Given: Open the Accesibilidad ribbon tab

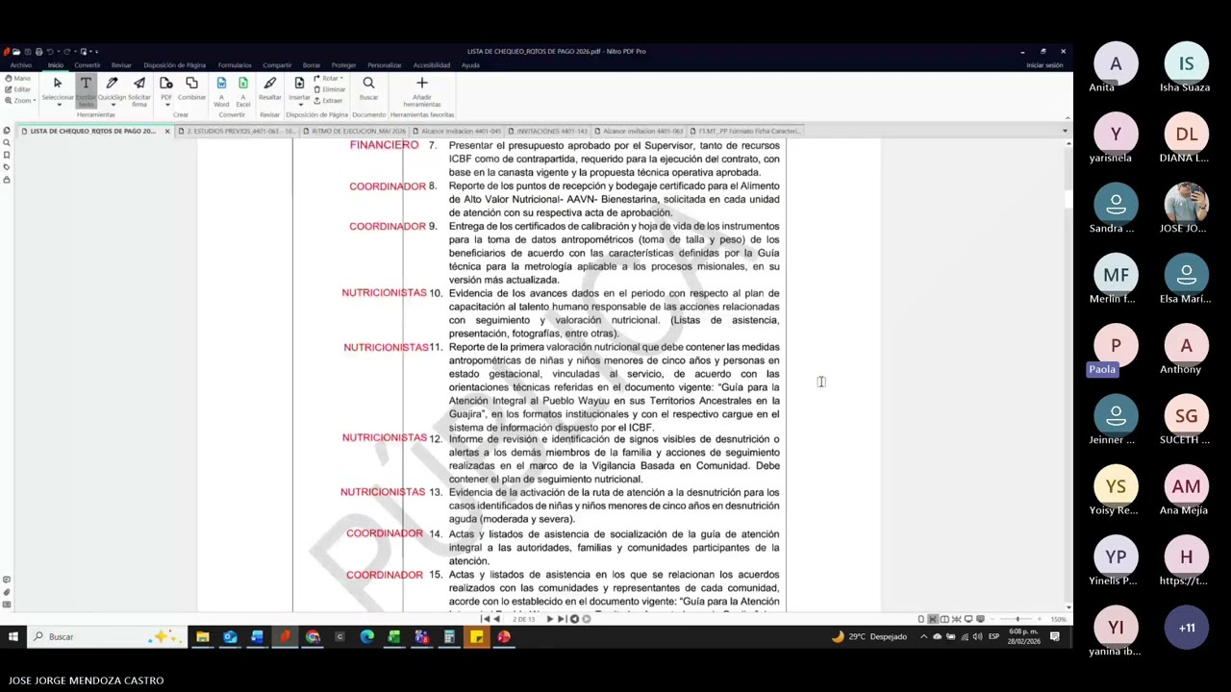Looking at the screenshot, I should click(x=432, y=65).
